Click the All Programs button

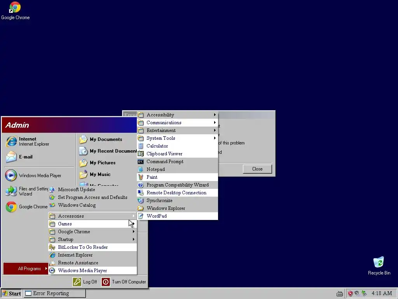(26, 269)
